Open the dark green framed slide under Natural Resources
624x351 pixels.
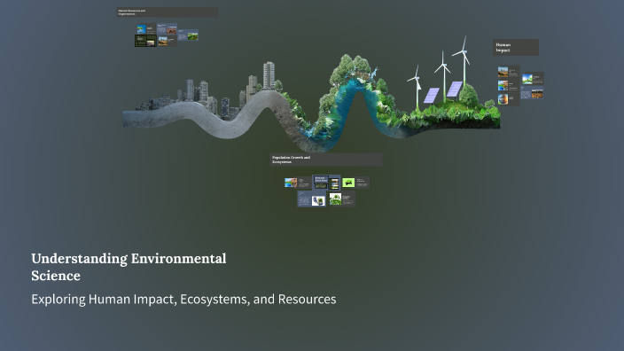tap(145, 41)
